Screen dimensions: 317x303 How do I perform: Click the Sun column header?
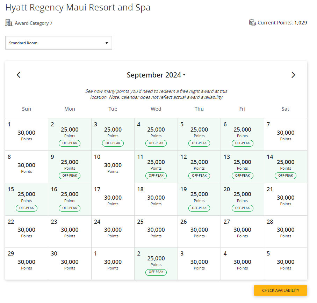click(x=27, y=109)
